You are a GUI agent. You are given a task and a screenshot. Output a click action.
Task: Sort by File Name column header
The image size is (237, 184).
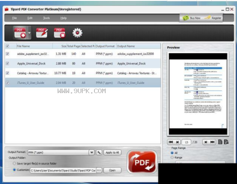pos(35,46)
